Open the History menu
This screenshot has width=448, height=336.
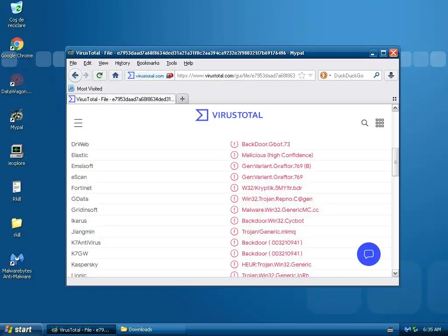(122, 63)
